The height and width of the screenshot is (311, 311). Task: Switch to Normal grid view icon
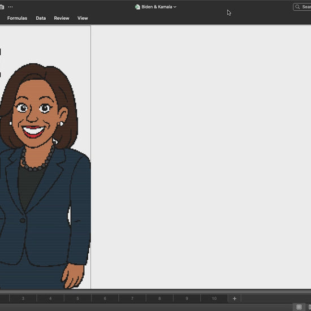299,307
